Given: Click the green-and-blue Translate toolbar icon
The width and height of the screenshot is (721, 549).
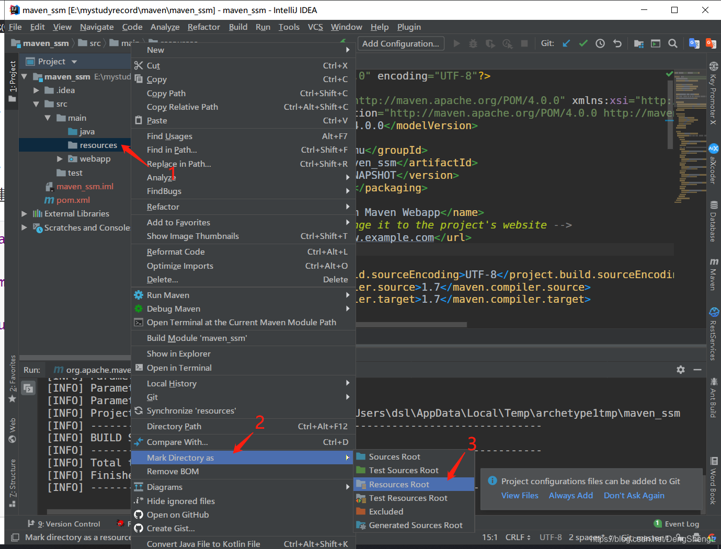Looking at the screenshot, I should pyautogui.click(x=694, y=43).
